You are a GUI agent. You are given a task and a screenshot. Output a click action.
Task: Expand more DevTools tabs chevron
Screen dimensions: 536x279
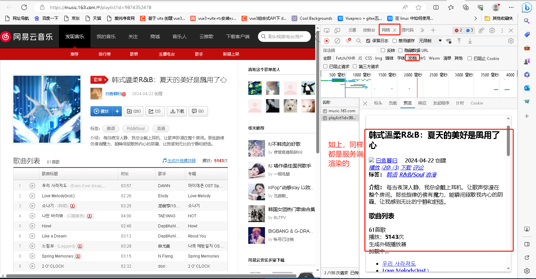click(422, 30)
